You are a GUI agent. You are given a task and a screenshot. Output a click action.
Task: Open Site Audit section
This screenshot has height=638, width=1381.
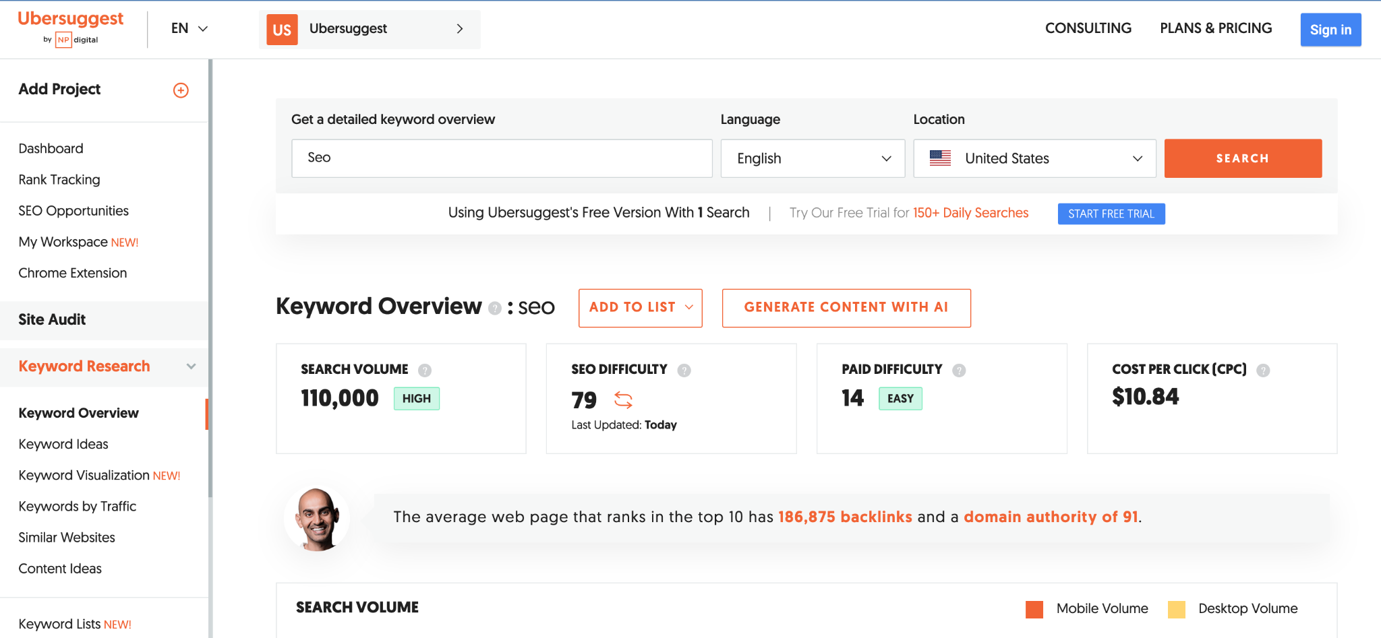[x=52, y=319]
